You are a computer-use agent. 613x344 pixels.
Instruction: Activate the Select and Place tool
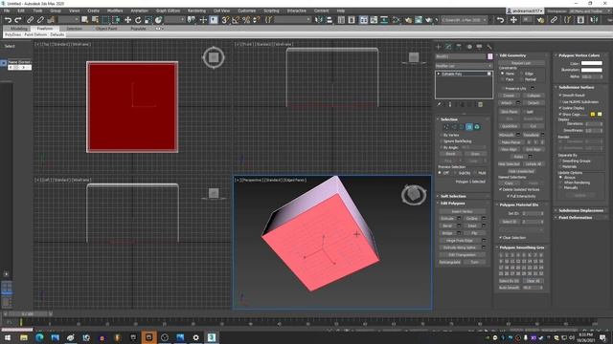coord(158,20)
